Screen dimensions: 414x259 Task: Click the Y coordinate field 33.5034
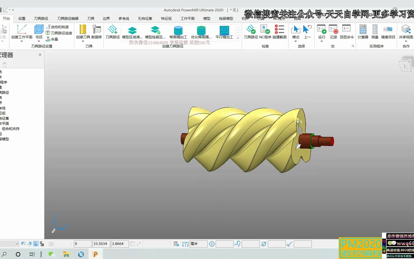click(101, 244)
